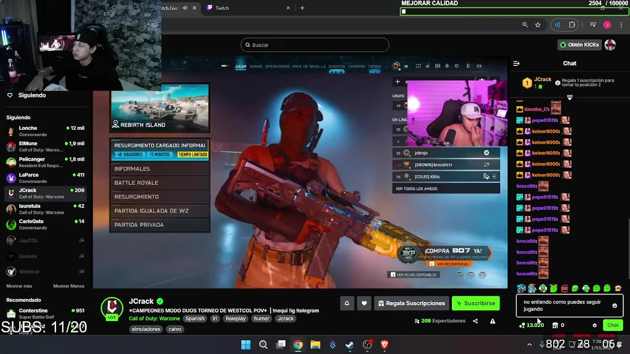Select JUGAR tab in game menu
630x354 pixels.
[240, 66]
